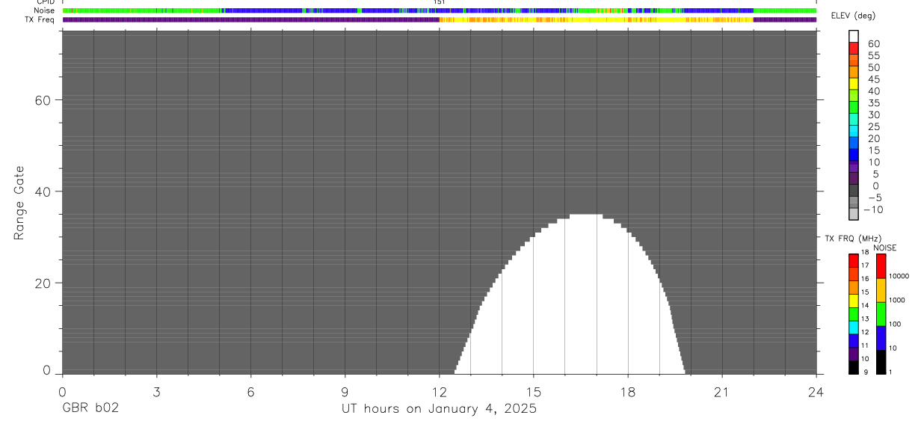
Task: Click the x-axis tick label '3'
Action: point(156,392)
